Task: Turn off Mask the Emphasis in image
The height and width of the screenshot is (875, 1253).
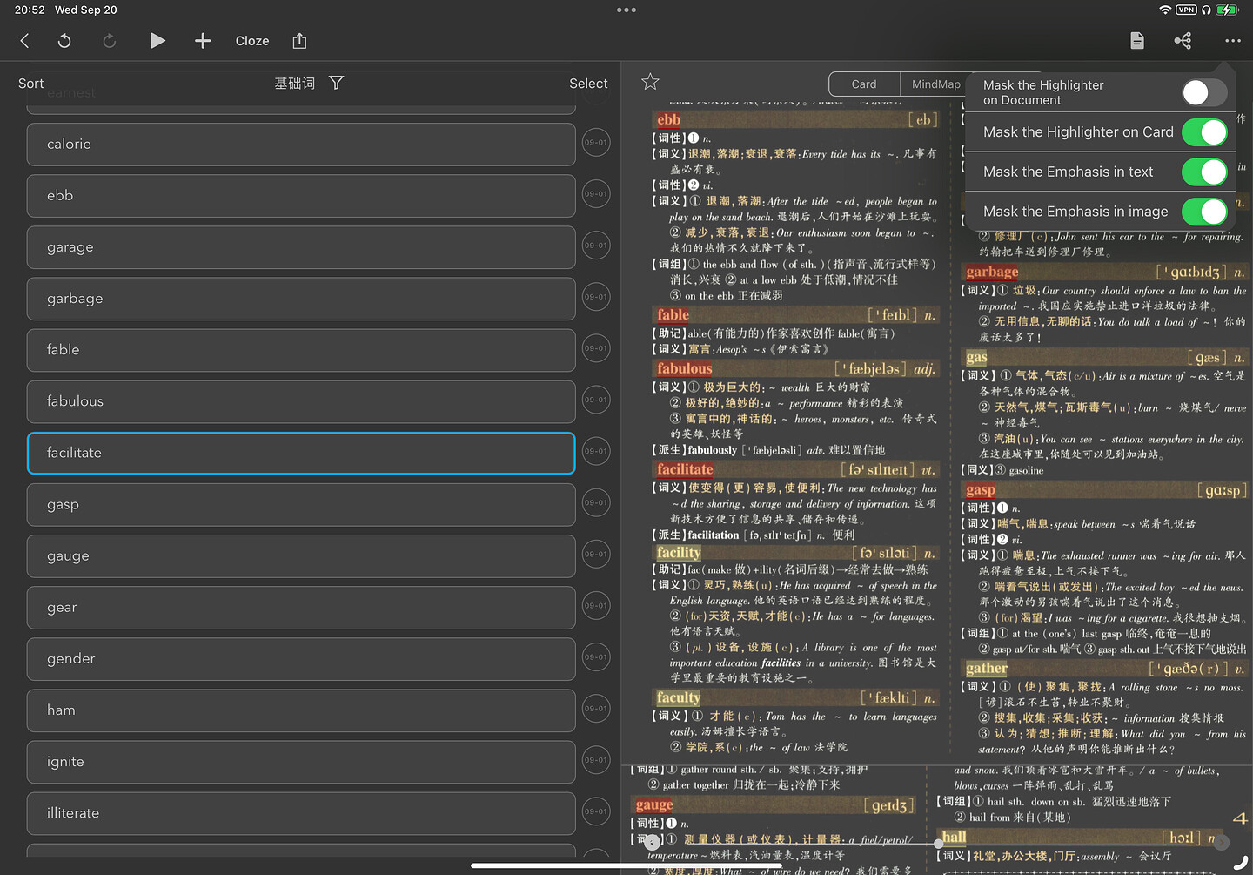Action: [x=1204, y=212]
